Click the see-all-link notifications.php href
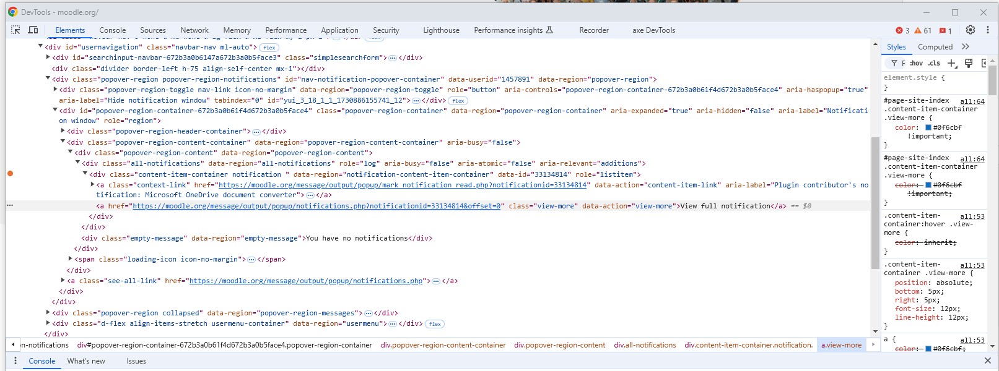The image size is (999, 371). pos(306,281)
